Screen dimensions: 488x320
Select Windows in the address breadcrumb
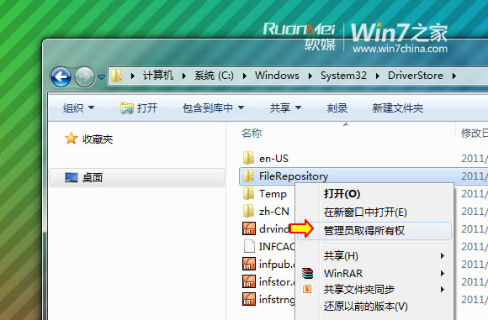[277, 76]
